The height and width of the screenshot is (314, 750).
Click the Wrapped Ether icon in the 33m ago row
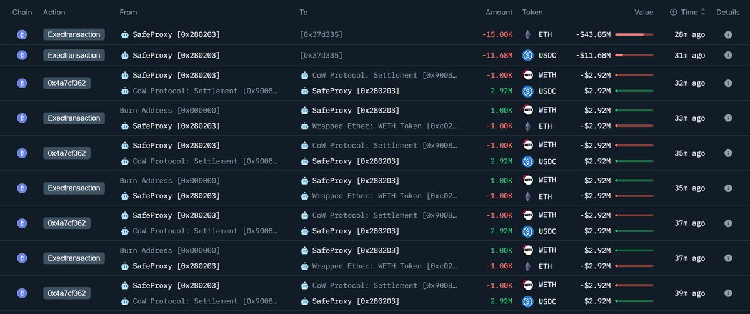tap(304, 126)
